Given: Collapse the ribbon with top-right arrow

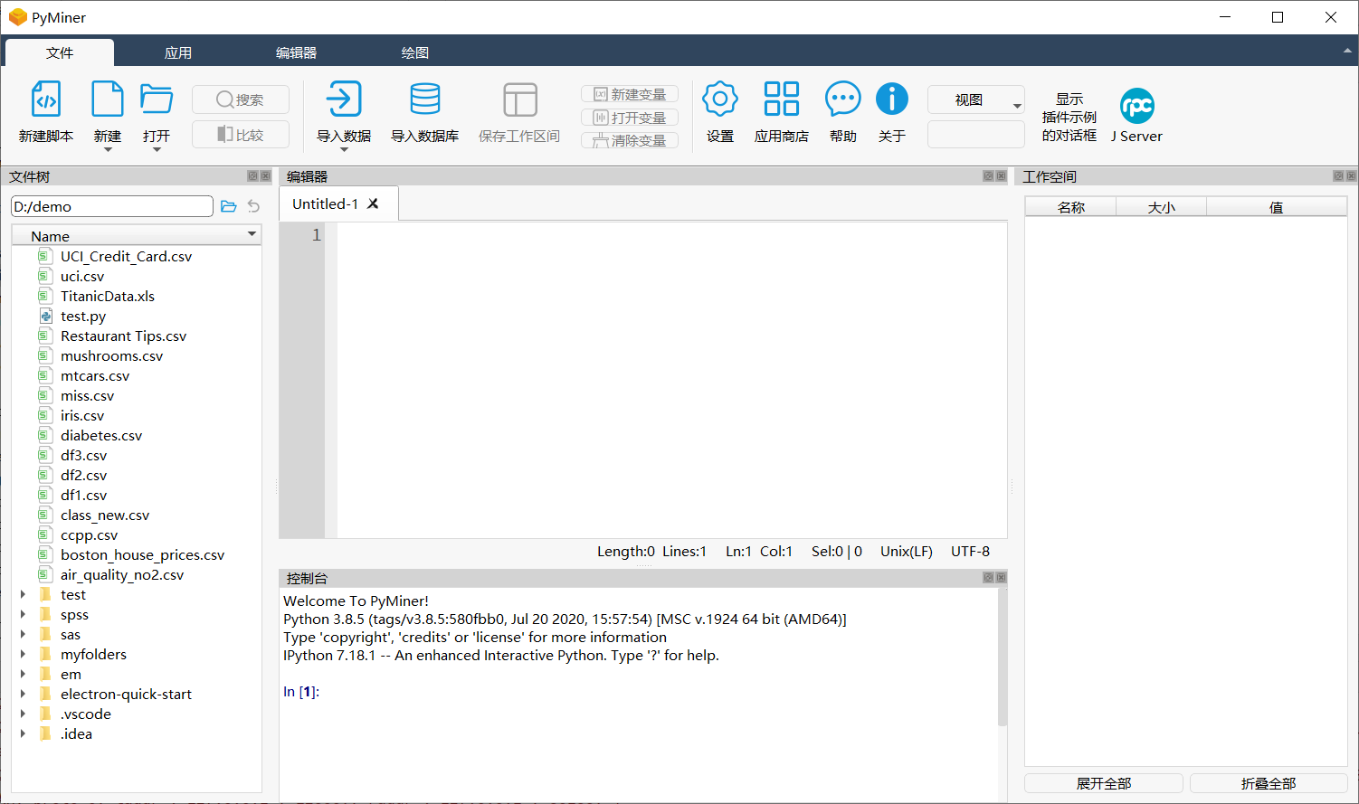Looking at the screenshot, I should (1347, 52).
